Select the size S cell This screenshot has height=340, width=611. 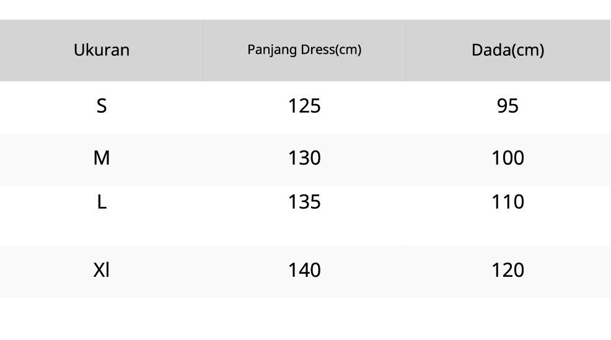[x=102, y=106]
